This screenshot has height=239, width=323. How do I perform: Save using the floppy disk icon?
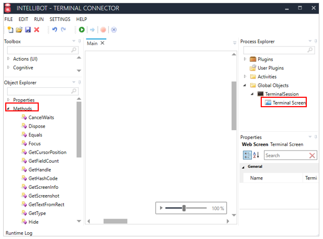(x=28, y=30)
